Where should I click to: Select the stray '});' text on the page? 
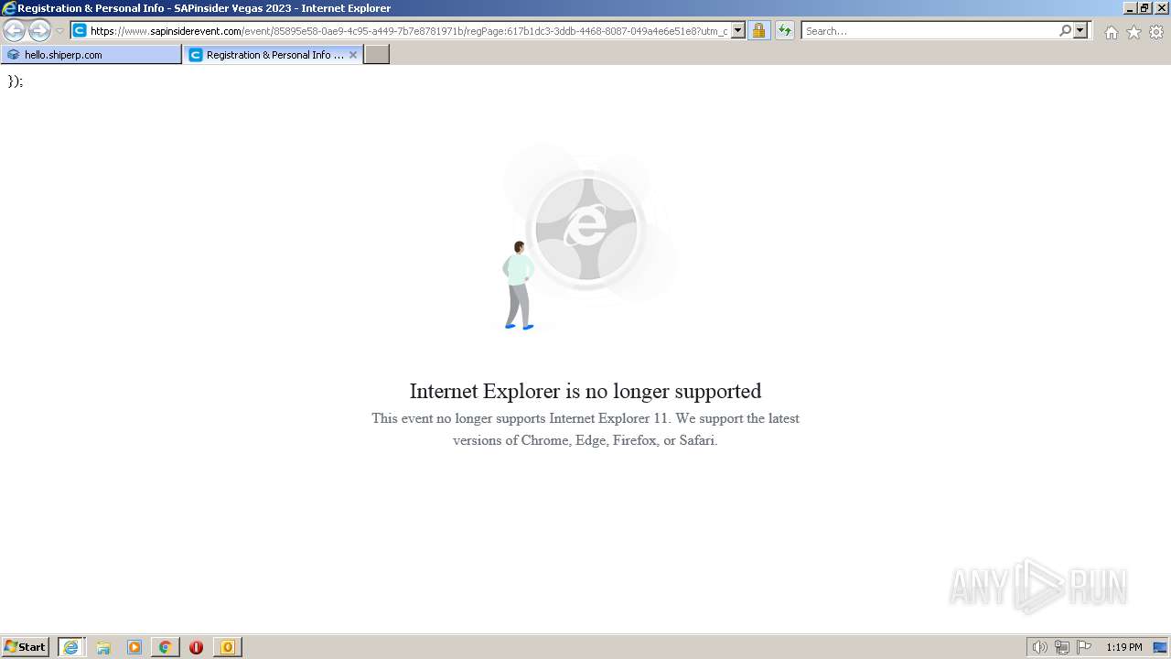(16, 81)
